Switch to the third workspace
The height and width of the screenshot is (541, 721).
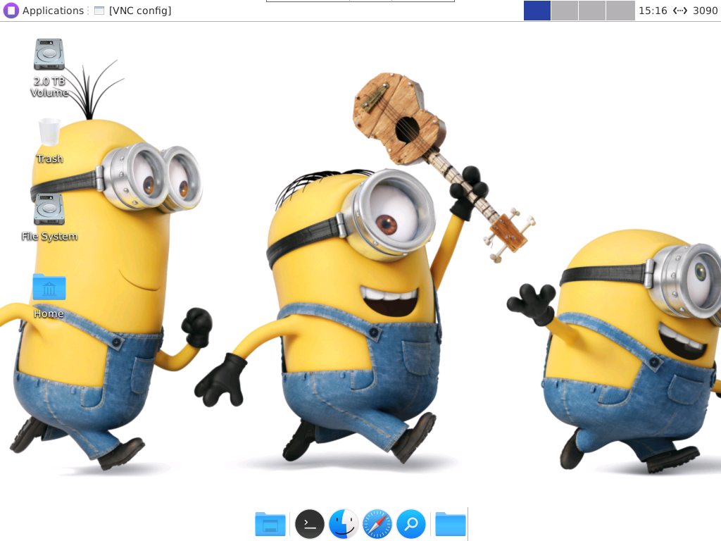592,11
